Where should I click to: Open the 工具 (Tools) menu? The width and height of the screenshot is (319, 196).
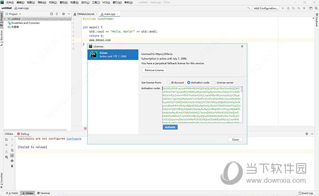coord(96,3)
